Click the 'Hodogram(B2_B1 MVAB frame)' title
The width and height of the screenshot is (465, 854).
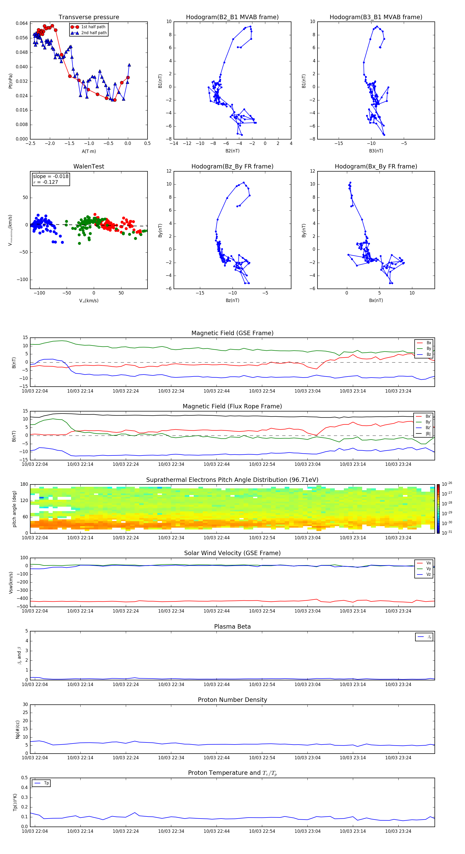pos(232,17)
